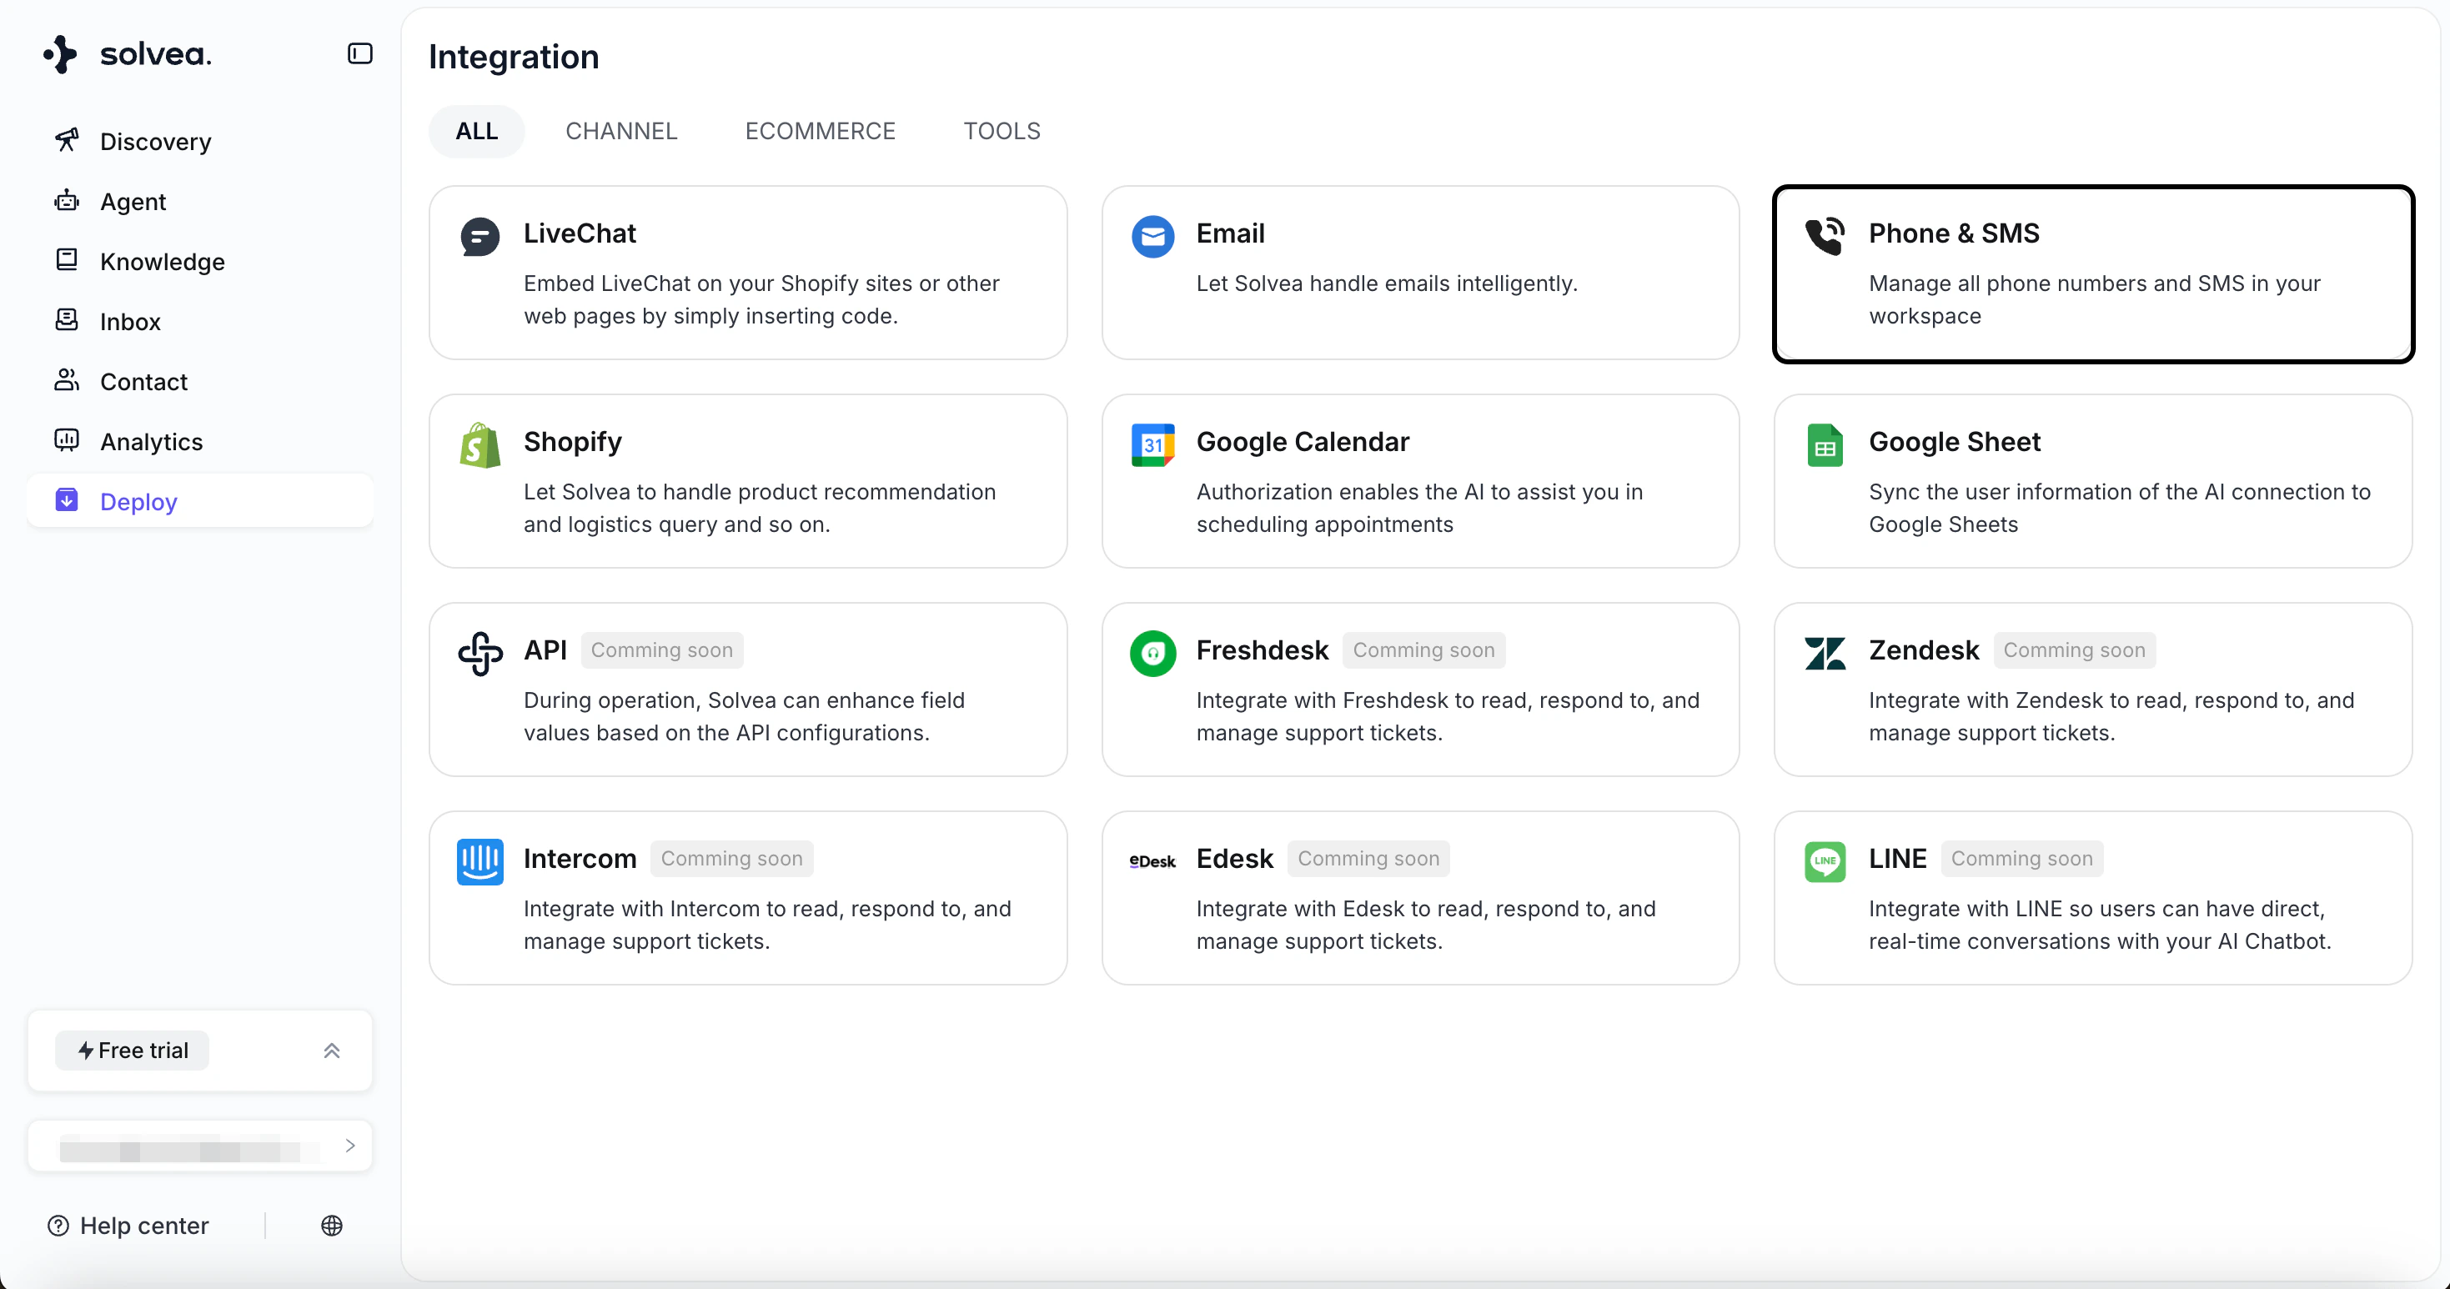Click the Google Sheet icon
Image resolution: width=2450 pixels, height=1289 pixels.
click(1825, 445)
